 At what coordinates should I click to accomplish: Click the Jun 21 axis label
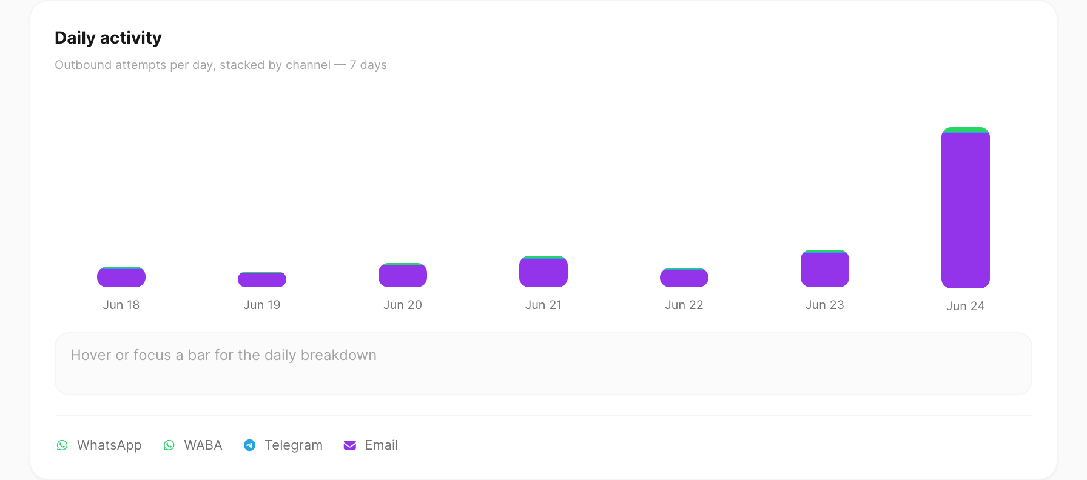pos(543,305)
